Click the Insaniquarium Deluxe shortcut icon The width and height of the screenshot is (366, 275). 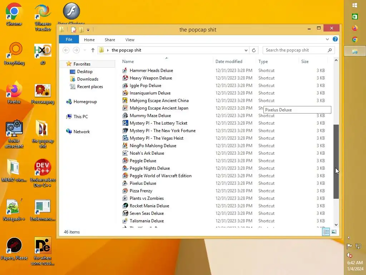click(125, 93)
